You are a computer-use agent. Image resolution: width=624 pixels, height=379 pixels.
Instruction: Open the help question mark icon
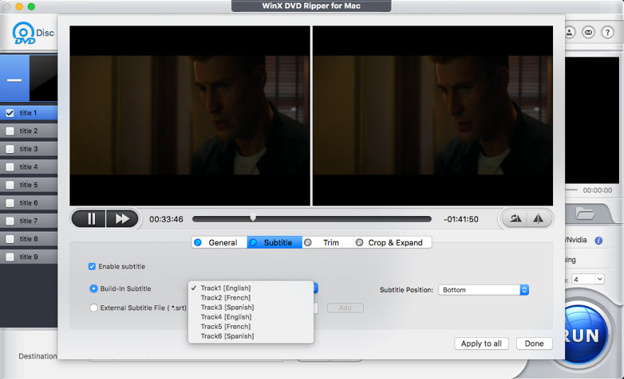tap(608, 33)
